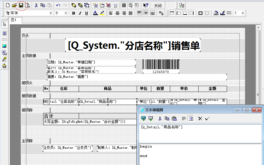Open a report file via folder icon

pos(14,5)
